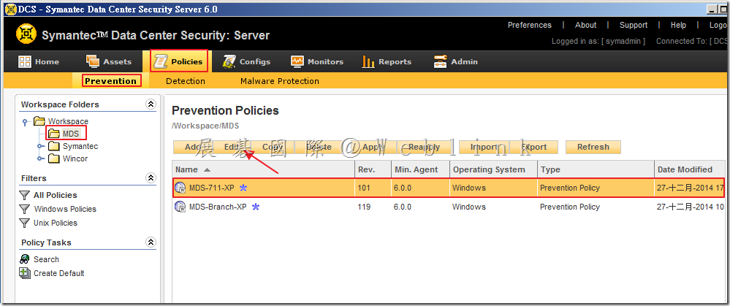Click the Admin tab icon
The image size is (730, 306).
[x=440, y=61]
